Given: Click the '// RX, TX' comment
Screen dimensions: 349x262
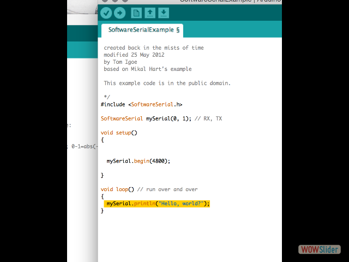Looking at the screenshot, I should tap(208, 118).
